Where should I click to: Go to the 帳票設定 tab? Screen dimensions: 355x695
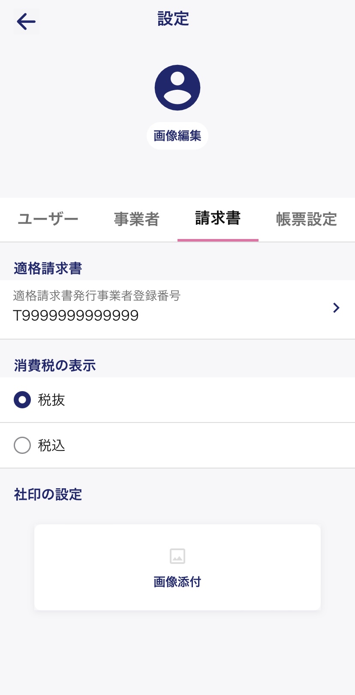pyautogui.click(x=306, y=219)
